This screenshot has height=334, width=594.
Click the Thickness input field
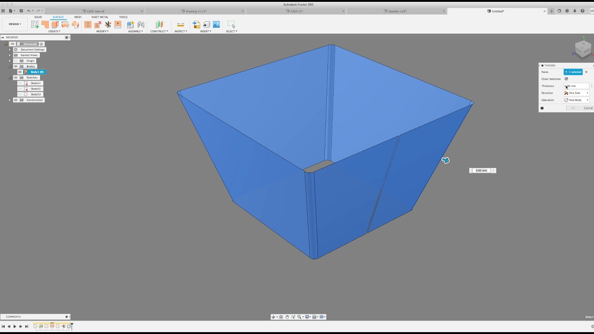tap(576, 86)
